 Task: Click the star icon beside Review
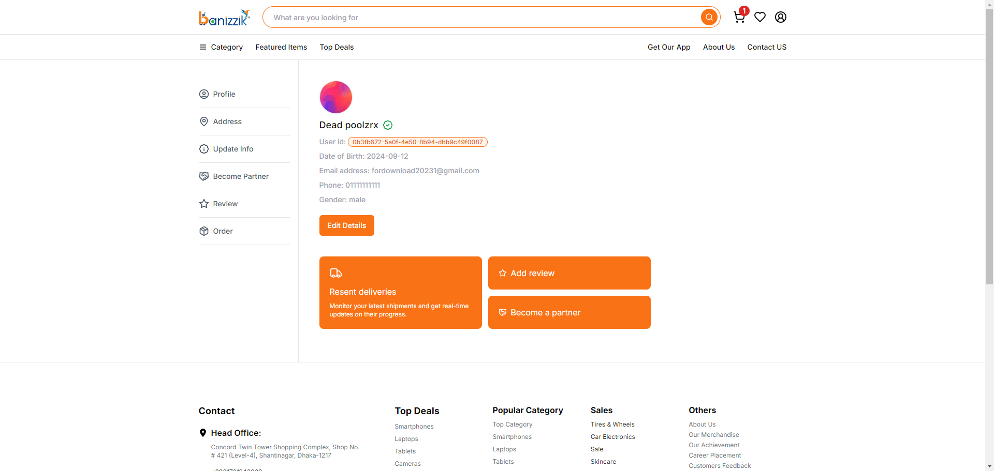[204, 204]
